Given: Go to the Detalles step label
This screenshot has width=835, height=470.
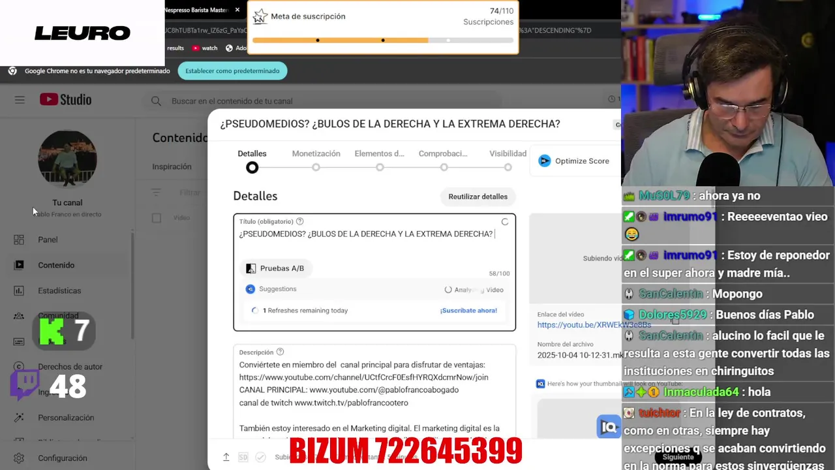Looking at the screenshot, I should tap(252, 153).
